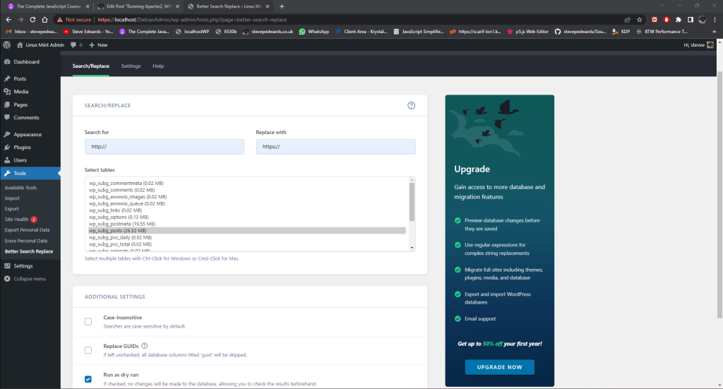Check the Replace GUIDs checkbox

[88, 350]
